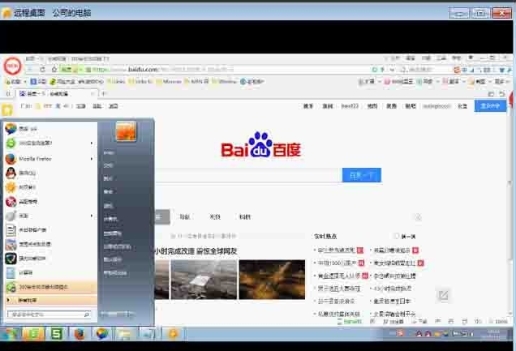
Task: Open the Links bookmark folder
Action: pos(116,82)
